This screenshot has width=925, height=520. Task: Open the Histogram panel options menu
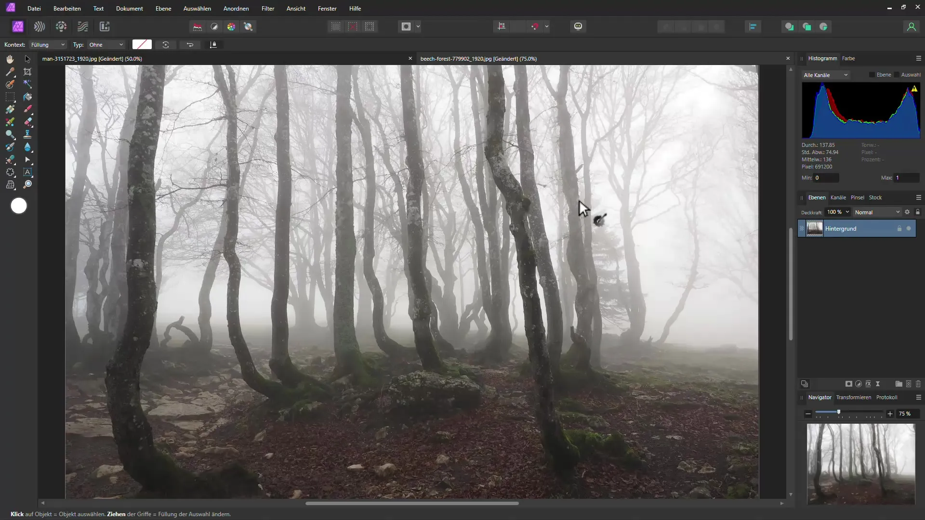[x=918, y=58]
